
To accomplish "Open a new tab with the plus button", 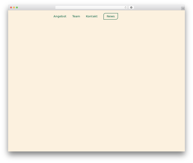I will tap(183, 8).
